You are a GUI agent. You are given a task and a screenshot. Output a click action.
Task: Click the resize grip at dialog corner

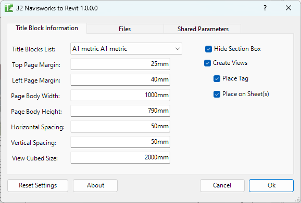point(297,199)
